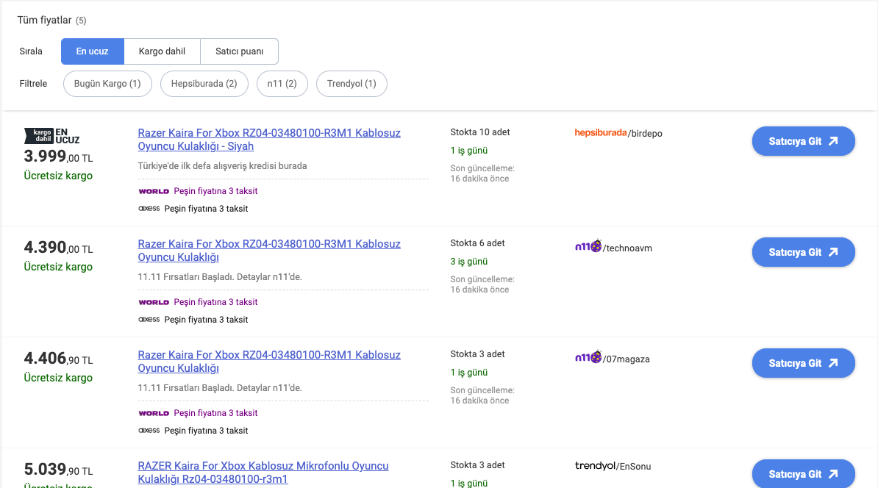Click the hepsiburada logo next to birdepo
Viewport: 878px width, 488px height.
pos(600,132)
